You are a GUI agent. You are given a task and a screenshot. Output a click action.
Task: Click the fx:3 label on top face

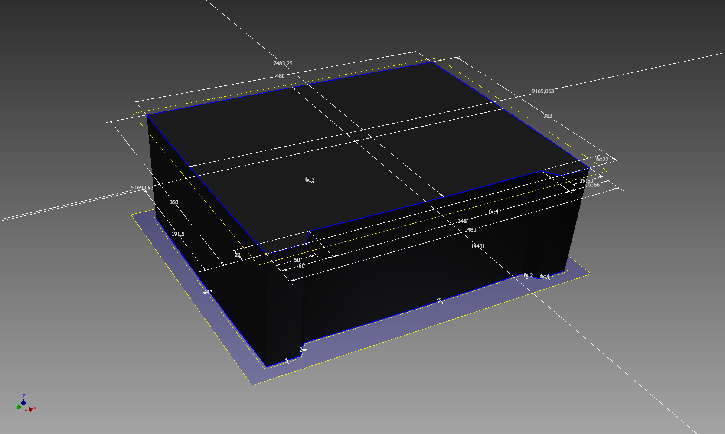click(x=310, y=180)
